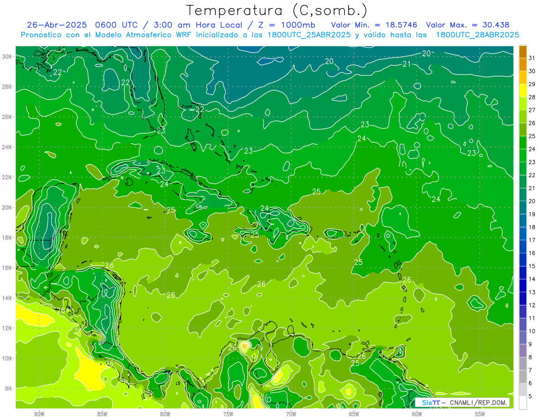Click colorbar scale value 21
Viewport: 544px width, 420px height.
[532, 188]
